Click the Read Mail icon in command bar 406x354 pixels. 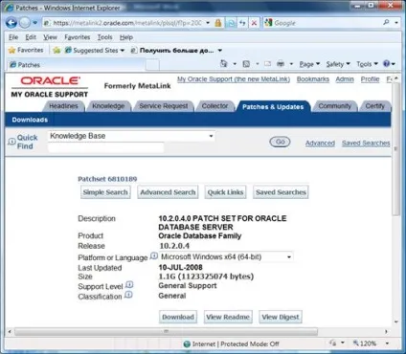coord(267,64)
